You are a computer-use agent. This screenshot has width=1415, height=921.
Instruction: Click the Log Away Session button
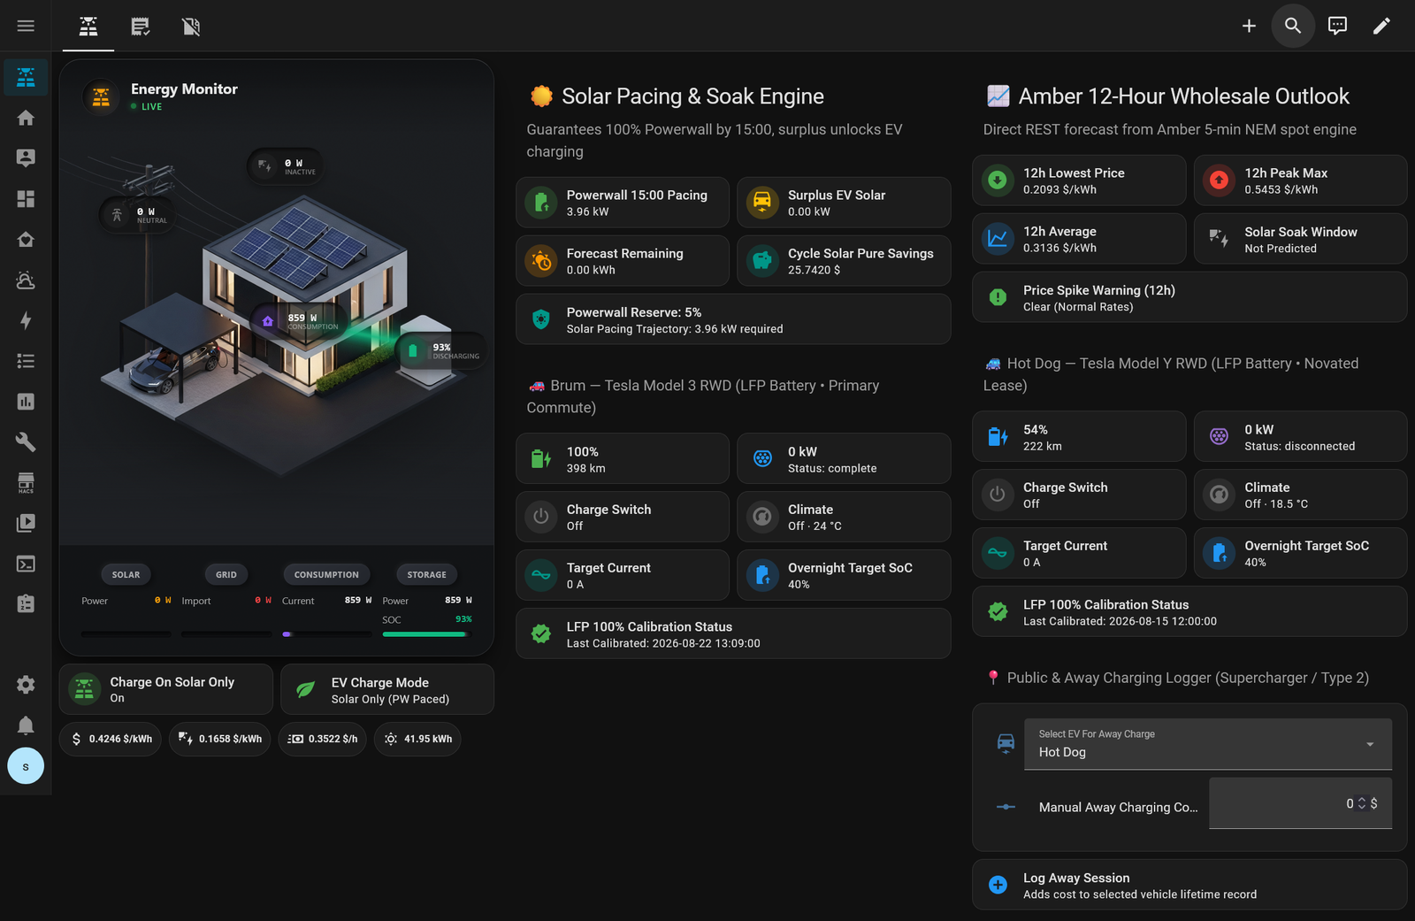[1189, 885]
